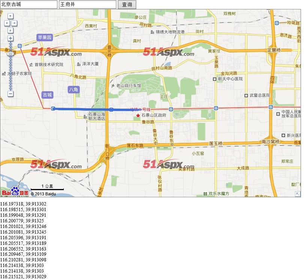The height and width of the screenshot is (279, 304).
Task: Click coordinate '116.215121, 39.913029'
Action: point(23,276)
